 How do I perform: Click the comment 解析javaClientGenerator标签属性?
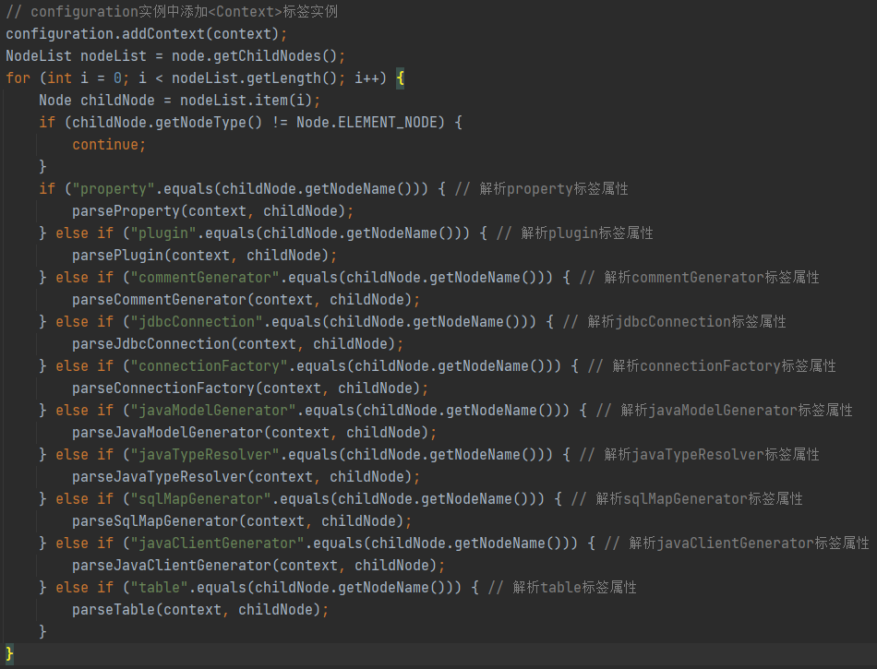pos(737,544)
